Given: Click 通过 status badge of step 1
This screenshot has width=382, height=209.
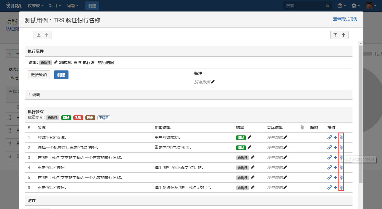Looking at the screenshot, I should pyautogui.click(x=241, y=138).
